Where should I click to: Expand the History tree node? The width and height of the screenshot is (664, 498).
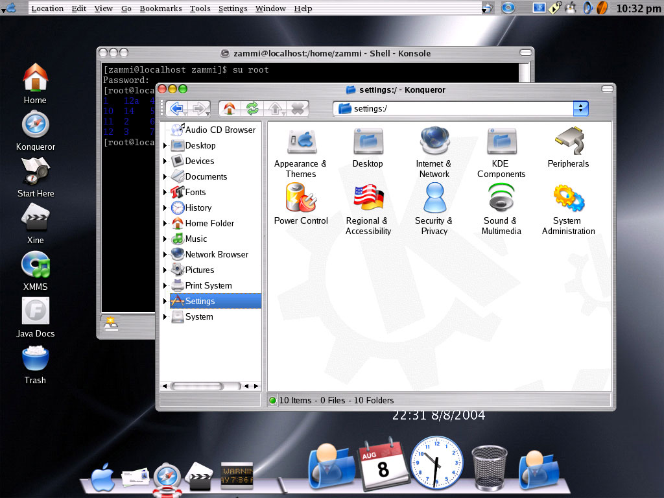(x=165, y=208)
